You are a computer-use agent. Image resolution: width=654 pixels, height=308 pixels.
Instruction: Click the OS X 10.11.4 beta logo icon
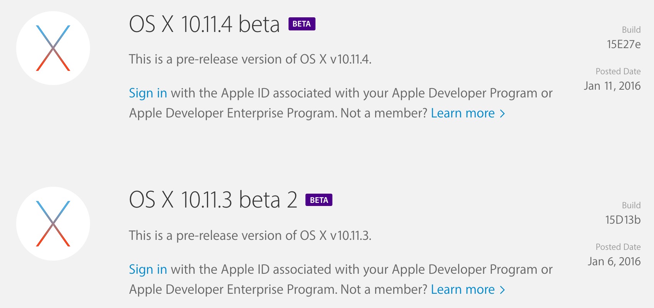53,48
